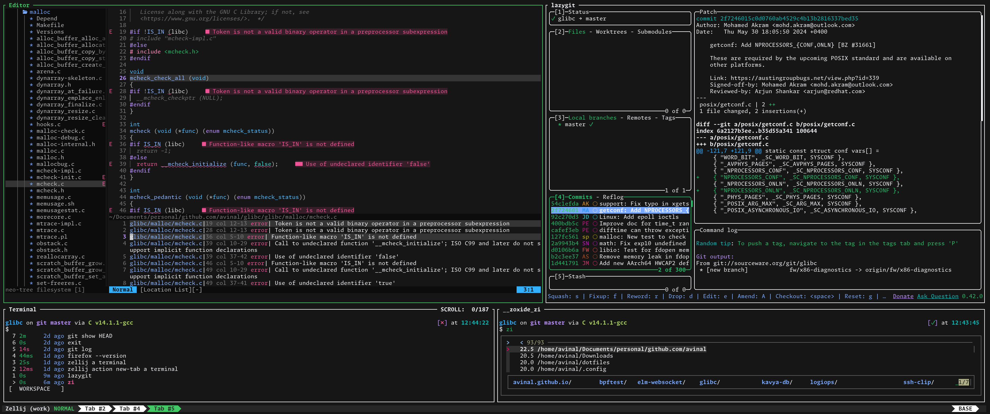Select kavya-db/ in zoxide preview
This screenshot has height=414, width=990.
click(777, 382)
